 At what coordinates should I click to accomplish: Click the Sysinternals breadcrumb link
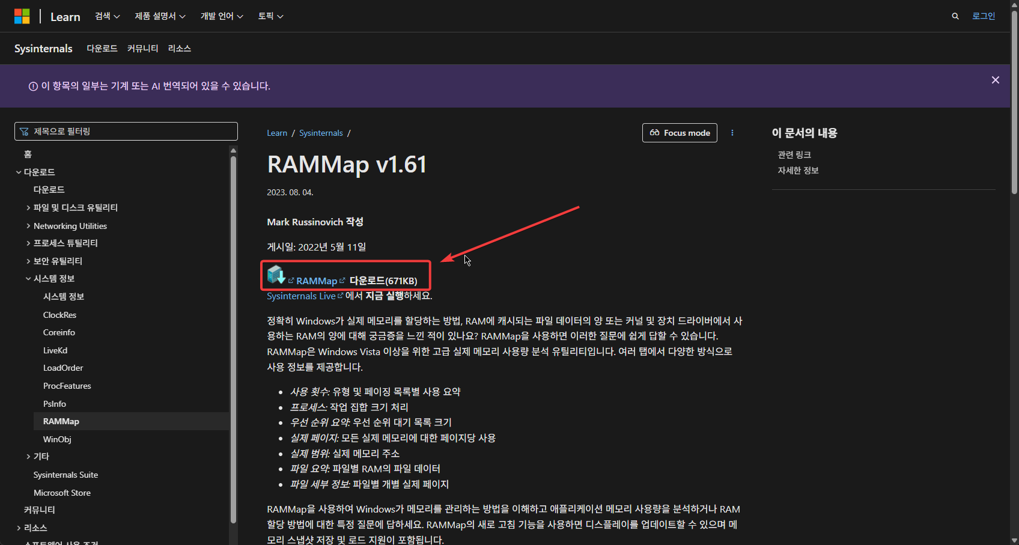(x=321, y=133)
